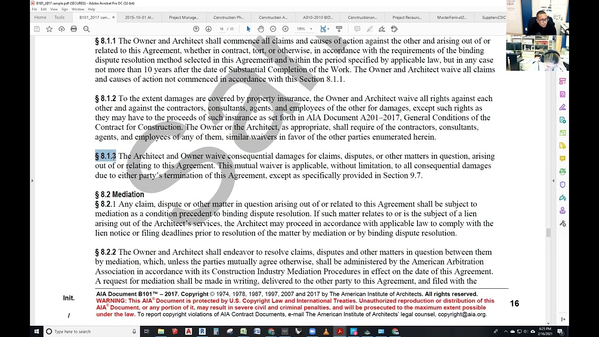The image size is (599, 337).
Task: Open VLC cone icon in taskbar
Action: 326,331
